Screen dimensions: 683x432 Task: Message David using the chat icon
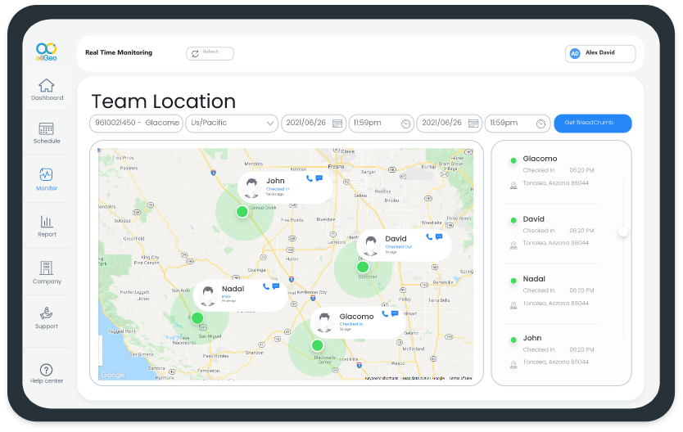439,236
